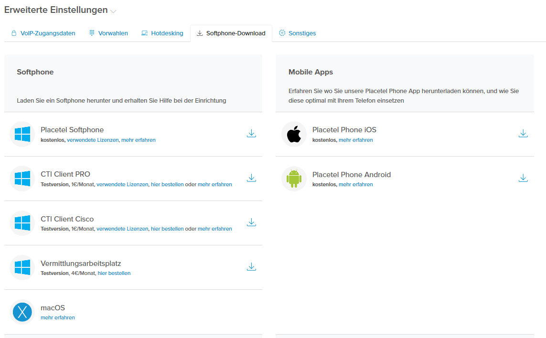Click the Placetel Phone Android title
The height and width of the screenshot is (338, 546).
click(352, 174)
